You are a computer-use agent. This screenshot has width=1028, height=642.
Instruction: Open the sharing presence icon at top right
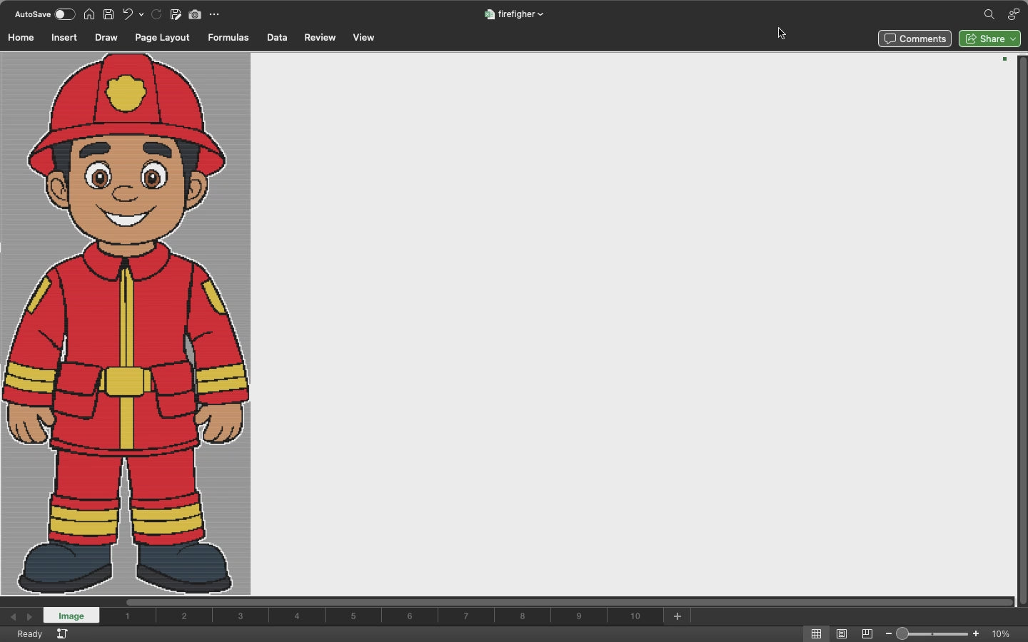[x=1014, y=14]
